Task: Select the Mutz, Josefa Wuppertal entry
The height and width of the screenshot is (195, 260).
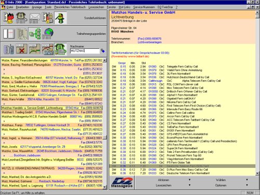Action: coord(52,147)
